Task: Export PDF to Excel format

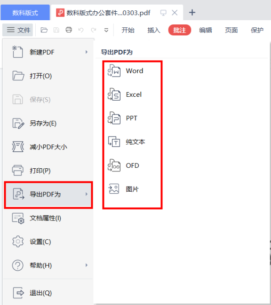Action: pyautogui.click(x=125, y=94)
